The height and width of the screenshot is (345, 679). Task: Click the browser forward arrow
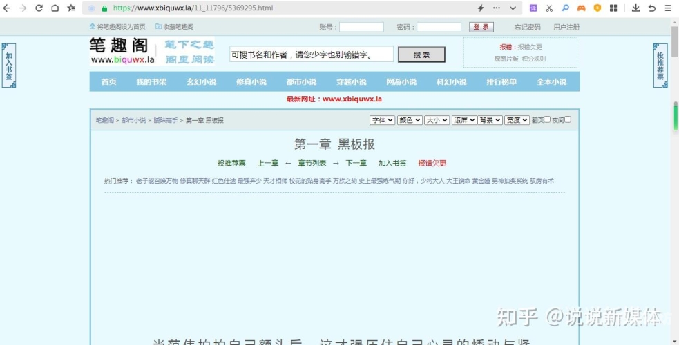point(23,8)
